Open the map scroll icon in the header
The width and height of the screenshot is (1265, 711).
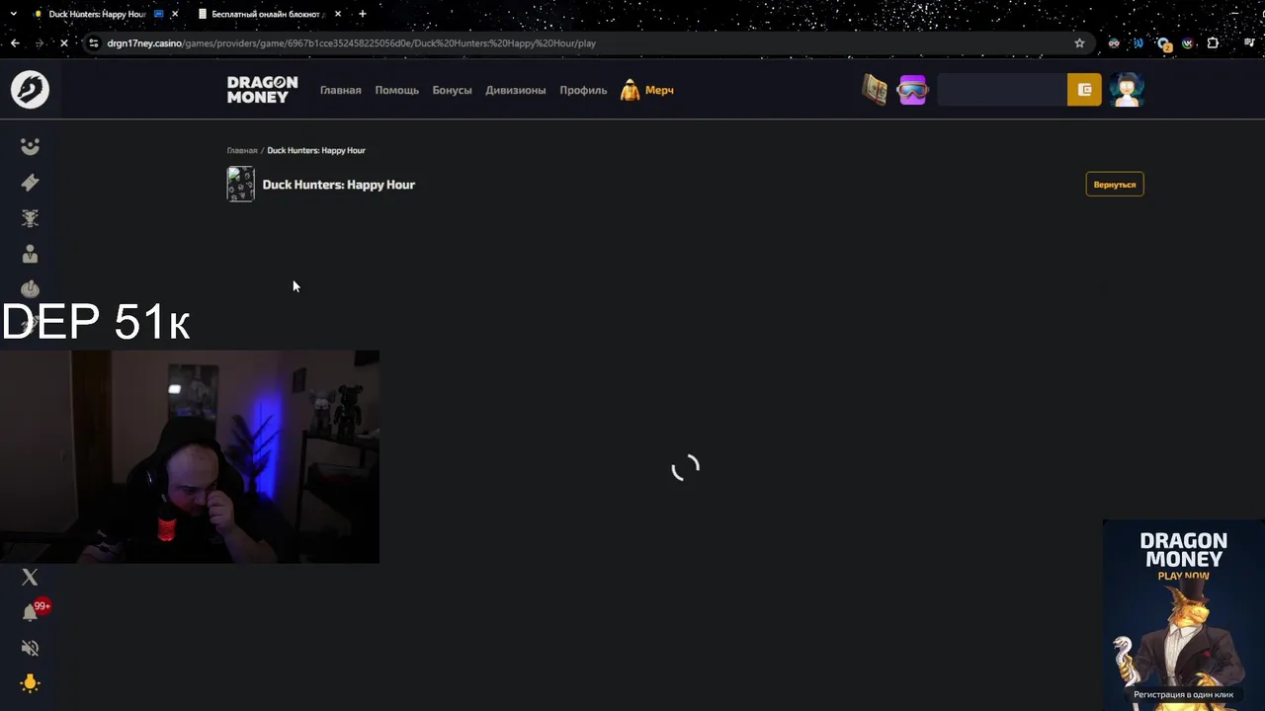875,90
